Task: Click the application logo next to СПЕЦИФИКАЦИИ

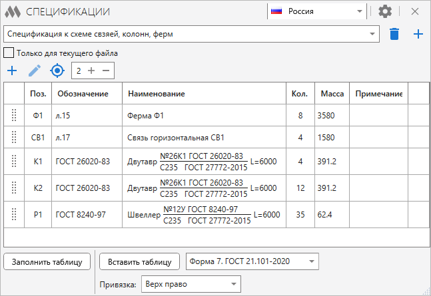Action: (13, 11)
